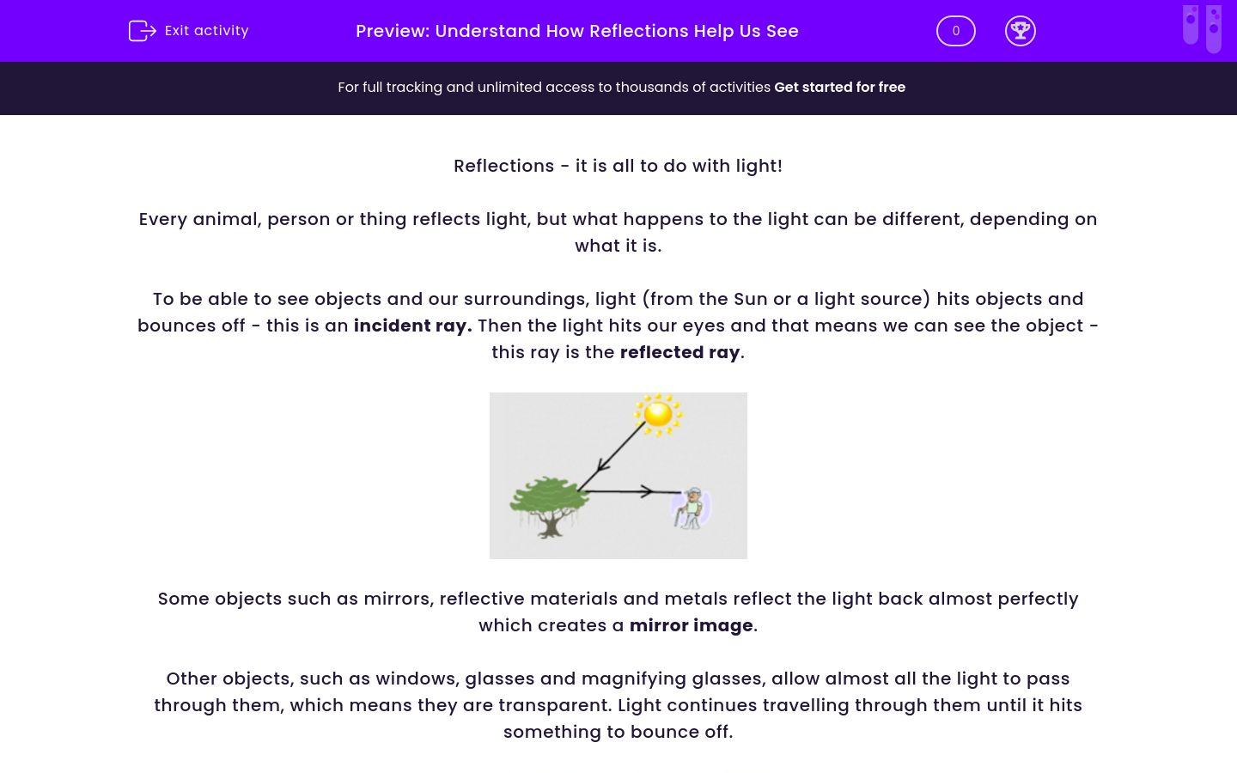Click the star inside the trophy badge

pyautogui.click(x=1021, y=28)
